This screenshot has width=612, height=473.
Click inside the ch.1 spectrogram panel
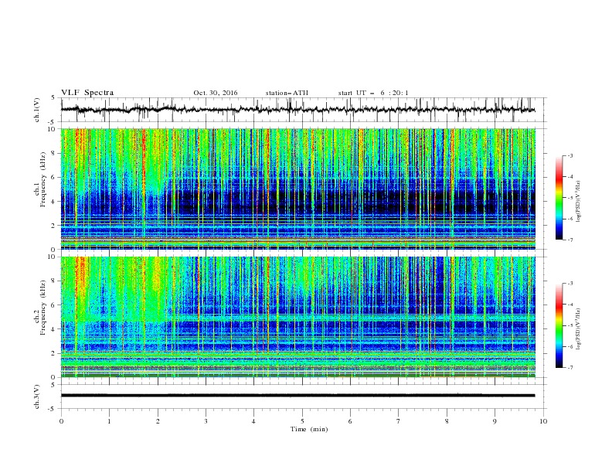coord(297,189)
